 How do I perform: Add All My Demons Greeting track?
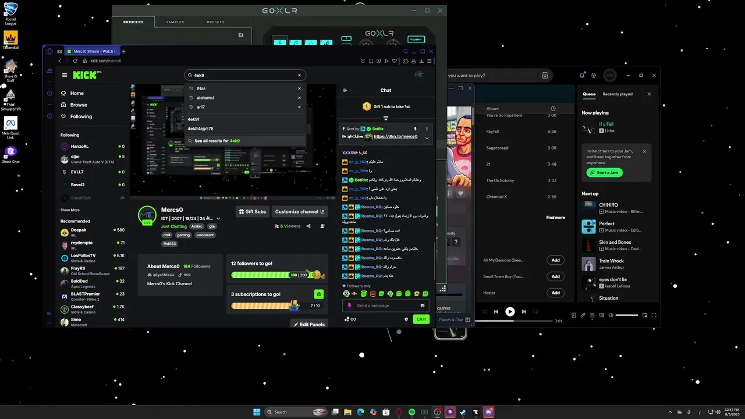point(555,260)
